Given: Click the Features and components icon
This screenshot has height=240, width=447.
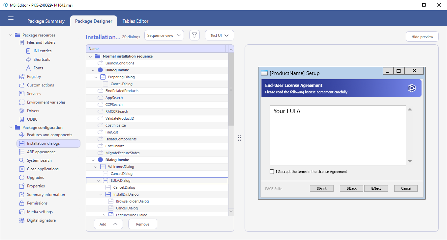Looking at the screenshot, I should point(22,135).
